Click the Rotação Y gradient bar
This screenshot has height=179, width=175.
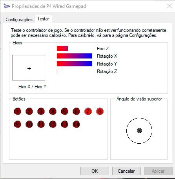point(75,64)
